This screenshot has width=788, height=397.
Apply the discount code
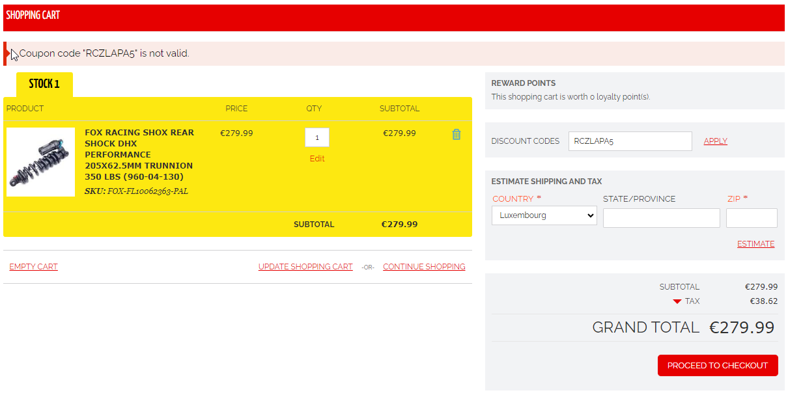[715, 141]
